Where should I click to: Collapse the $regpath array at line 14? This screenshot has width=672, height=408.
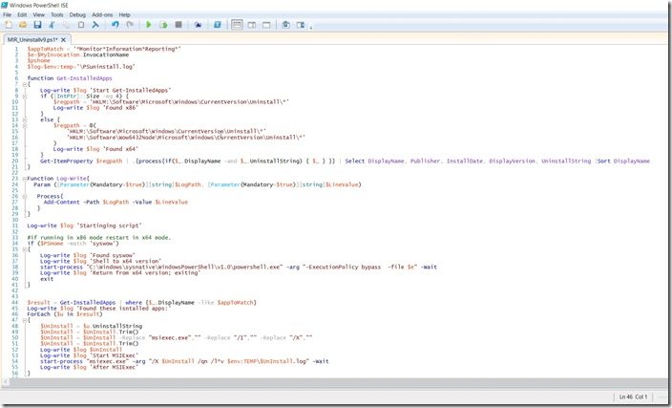(25, 126)
